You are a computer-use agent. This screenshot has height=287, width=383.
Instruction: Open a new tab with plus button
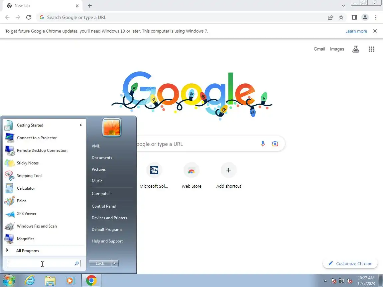90,6
